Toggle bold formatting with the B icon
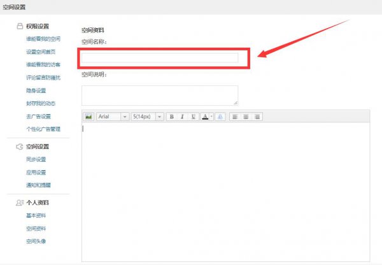 (172, 117)
